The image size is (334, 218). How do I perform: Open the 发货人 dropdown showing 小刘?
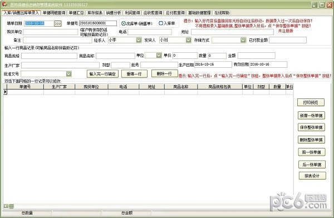pyautogui.click(x=188, y=40)
